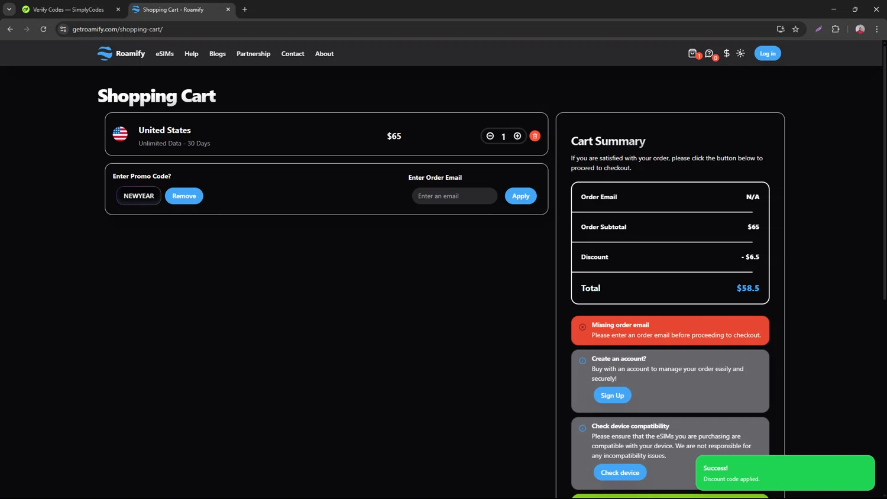
Task: Open the About page
Action: [x=324, y=54]
